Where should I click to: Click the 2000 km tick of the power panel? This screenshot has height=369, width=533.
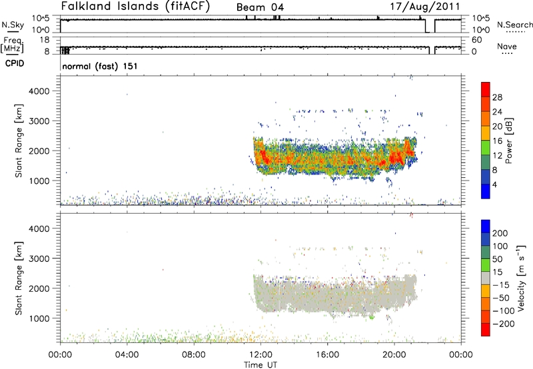[x=39, y=151]
